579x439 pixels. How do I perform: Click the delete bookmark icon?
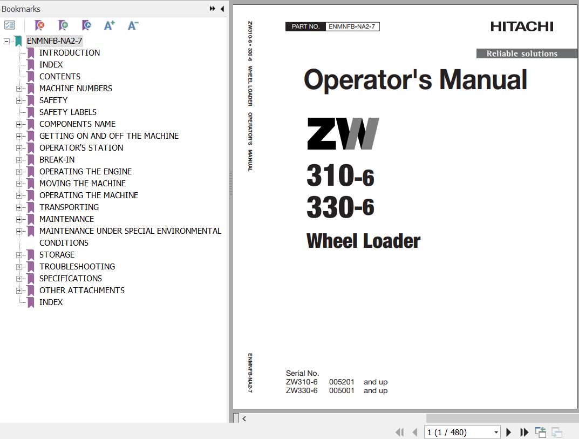click(39, 25)
